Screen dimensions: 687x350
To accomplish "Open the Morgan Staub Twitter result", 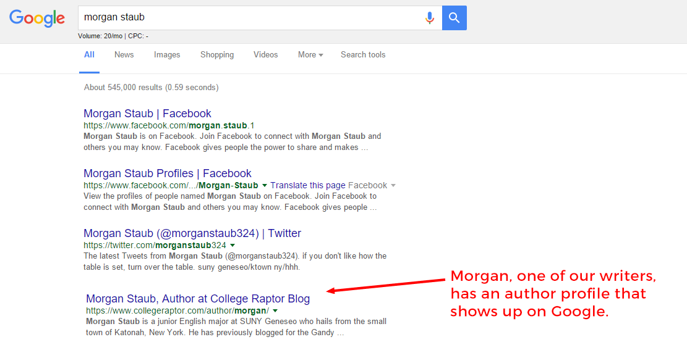I will 192,233.
